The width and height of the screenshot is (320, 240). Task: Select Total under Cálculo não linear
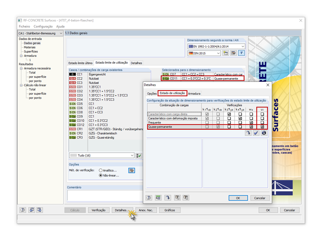32,89
